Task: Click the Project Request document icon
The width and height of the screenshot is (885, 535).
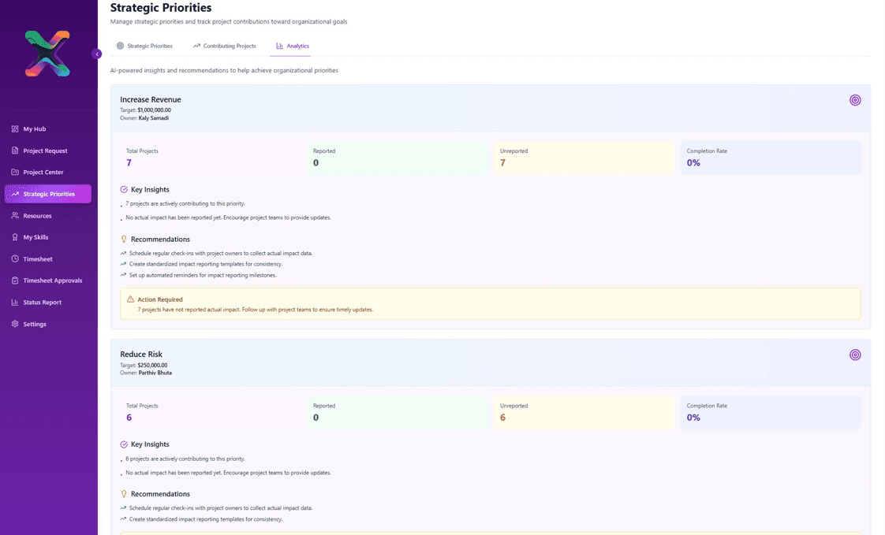Action: [x=14, y=150]
